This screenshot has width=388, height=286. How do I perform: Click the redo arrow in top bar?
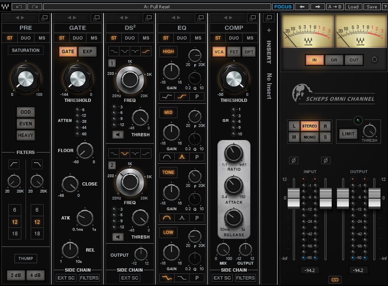coord(35,7)
